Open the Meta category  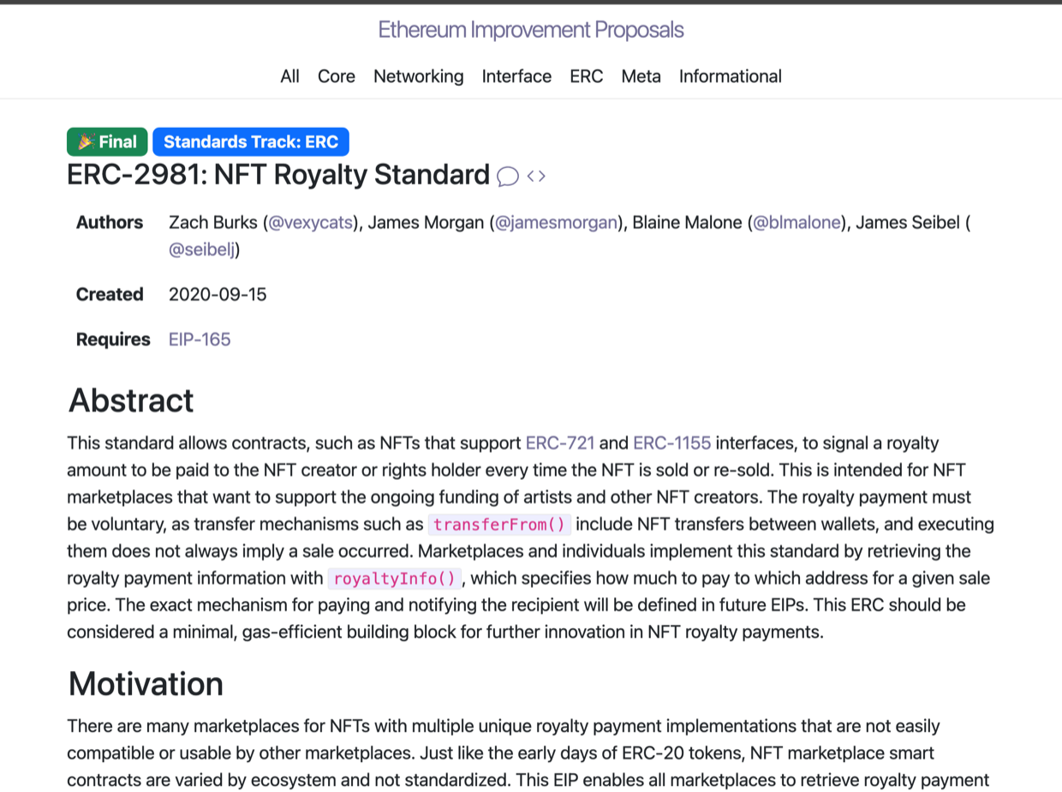point(641,76)
